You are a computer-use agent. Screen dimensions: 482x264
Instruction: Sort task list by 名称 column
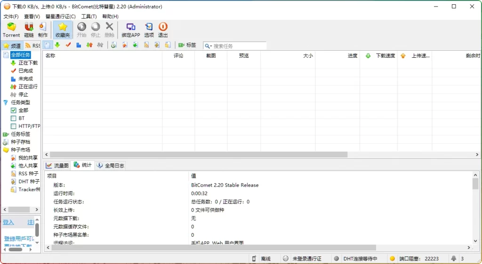[x=102, y=55]
